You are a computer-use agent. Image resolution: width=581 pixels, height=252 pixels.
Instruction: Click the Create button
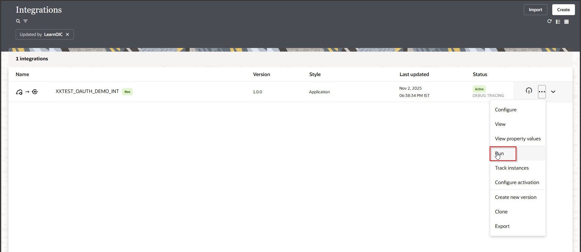tap(563, 10)
